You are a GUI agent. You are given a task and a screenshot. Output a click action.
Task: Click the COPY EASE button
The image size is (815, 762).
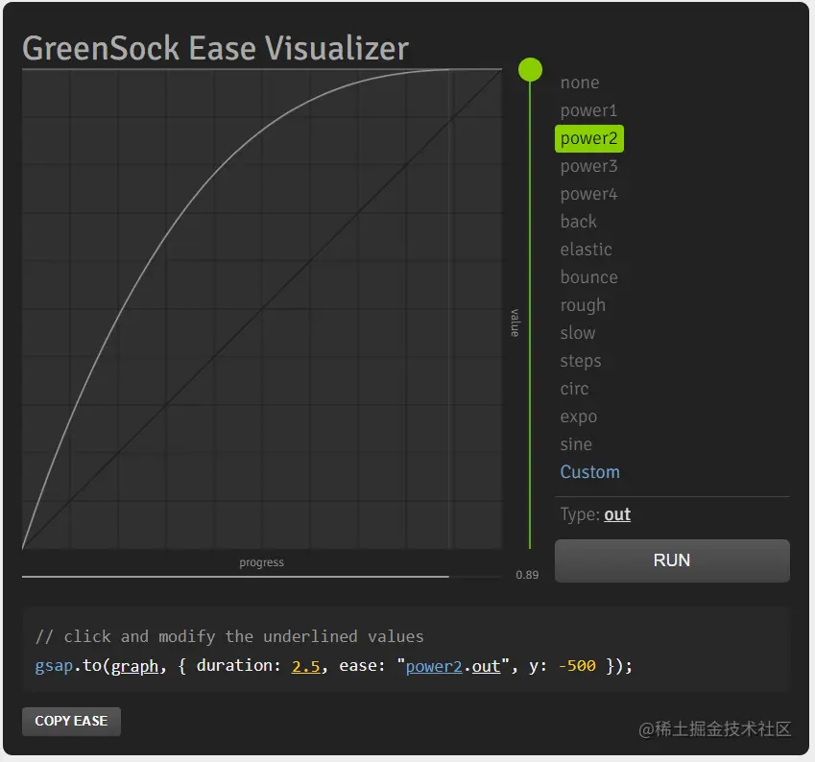click(71, 721)
